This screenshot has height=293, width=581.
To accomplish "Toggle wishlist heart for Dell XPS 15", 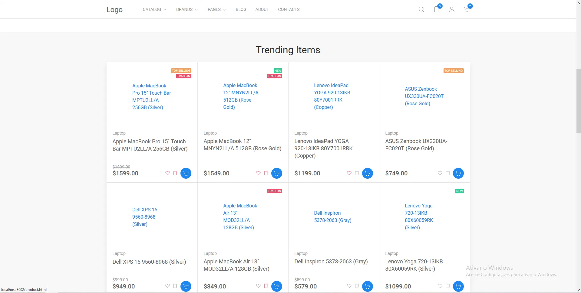I will click(167, 286).
